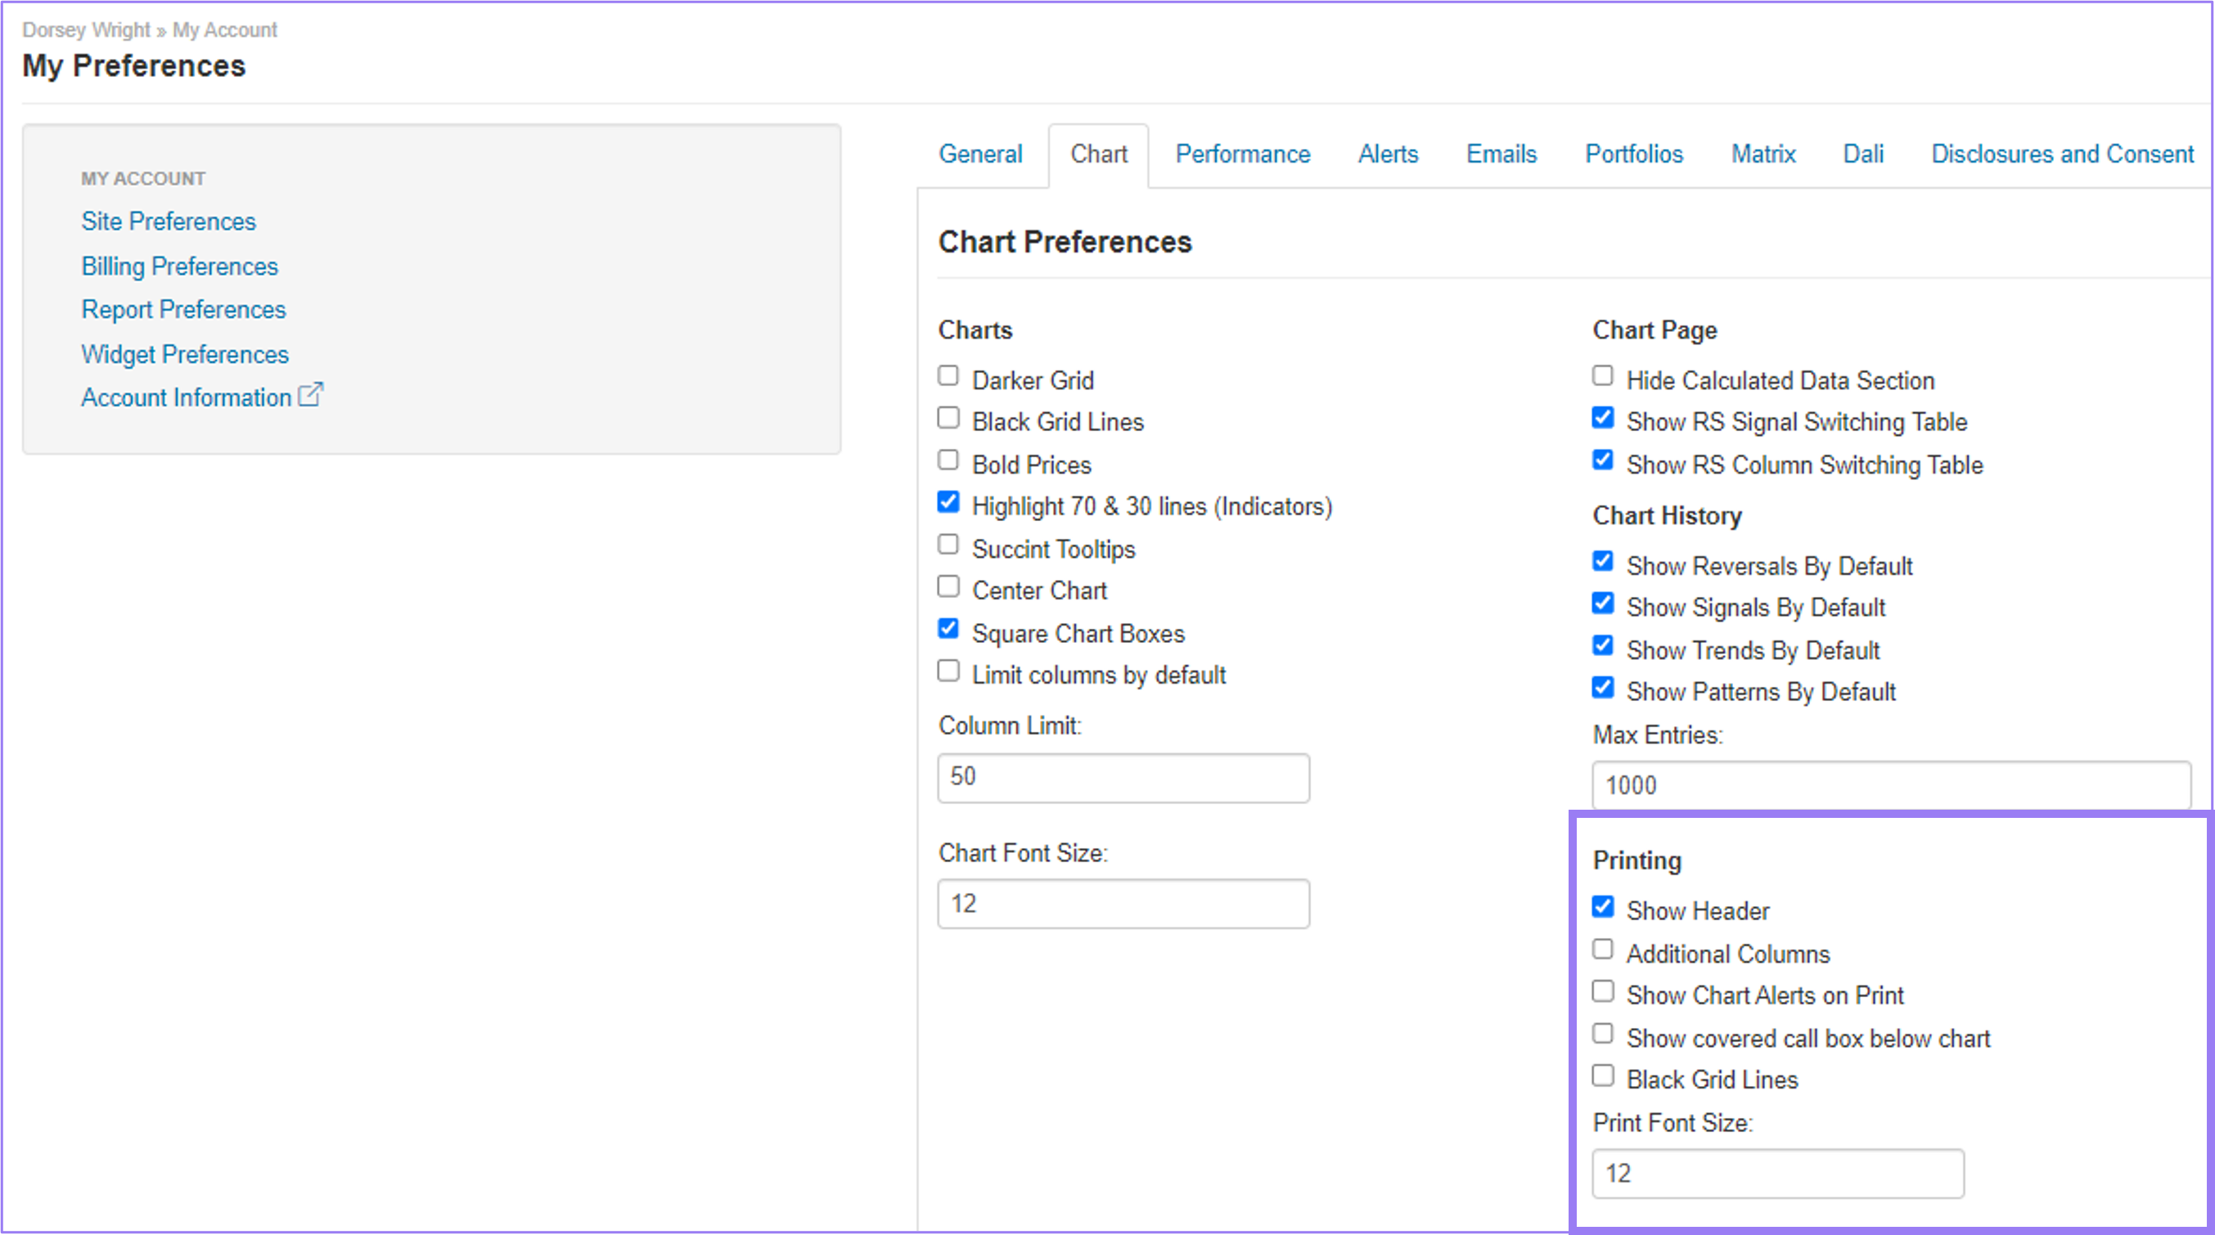Check Limit columns by default
This screenshot has height=1235, width=2215.
click(948, 671)
